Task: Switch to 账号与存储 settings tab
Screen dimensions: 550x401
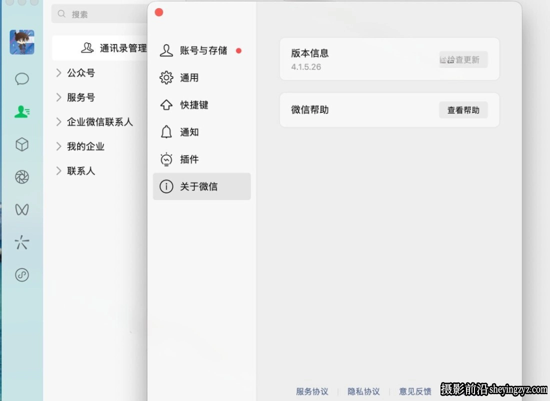Action: click(201, 50)
